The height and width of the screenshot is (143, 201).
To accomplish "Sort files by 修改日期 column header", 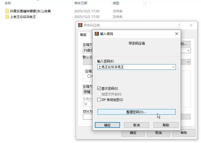I will point(81,3).
